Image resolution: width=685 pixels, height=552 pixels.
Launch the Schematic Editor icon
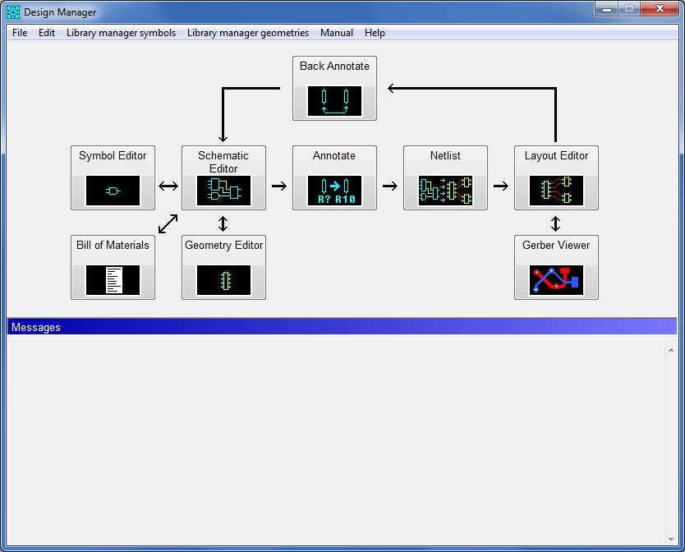pyautogui.click(x=223, y=191)
